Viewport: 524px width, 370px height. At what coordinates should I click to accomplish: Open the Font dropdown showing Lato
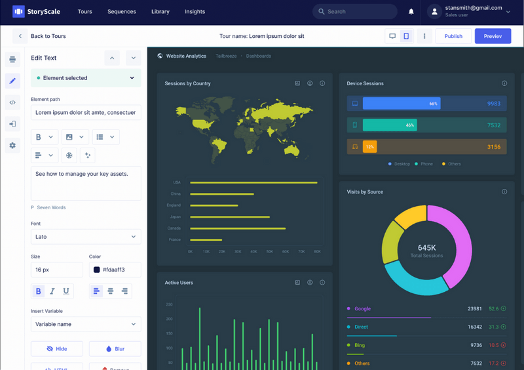point(86,237)
